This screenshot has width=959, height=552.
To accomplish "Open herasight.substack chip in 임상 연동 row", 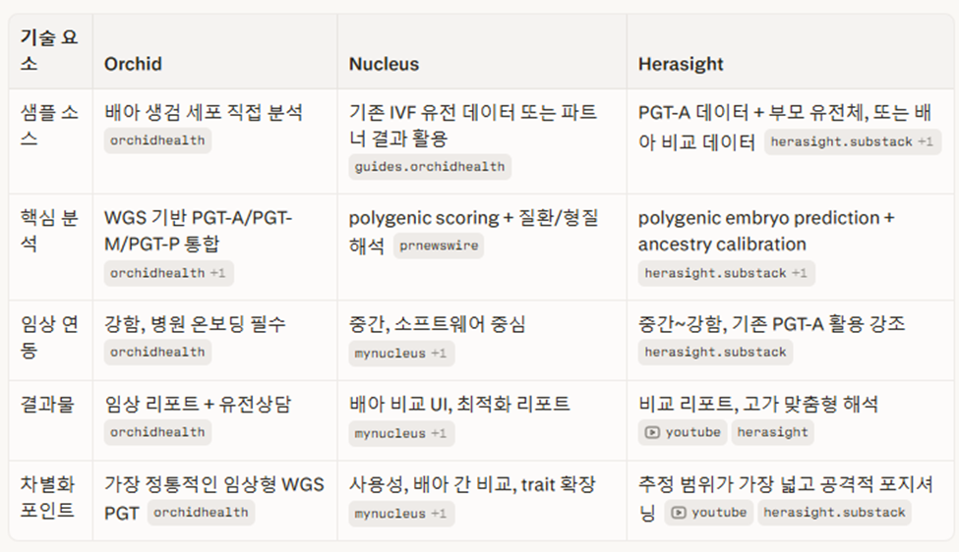I will [x=716, y=353].
